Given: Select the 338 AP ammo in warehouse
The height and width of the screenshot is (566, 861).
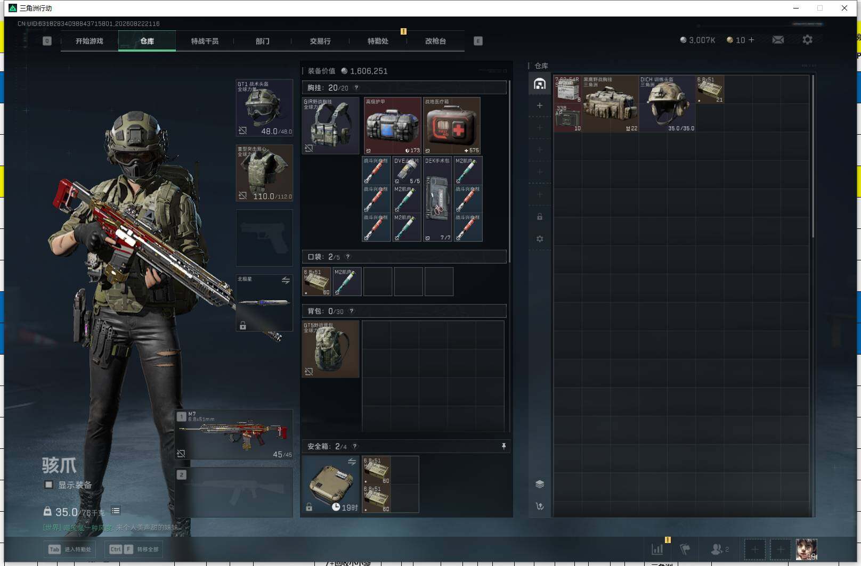Looking at the screenshot, I should tap(568, 118).
